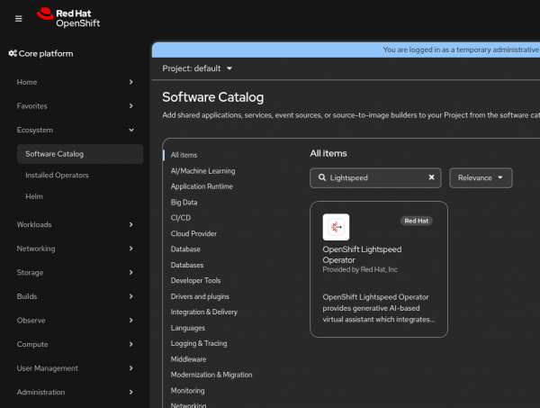Filter by CI/CD category
The height and width of the screenshot is (408, 540).
click(181, 218)
